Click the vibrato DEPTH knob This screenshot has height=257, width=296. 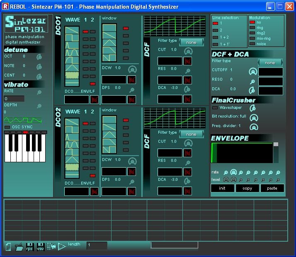tap(39, 106)
